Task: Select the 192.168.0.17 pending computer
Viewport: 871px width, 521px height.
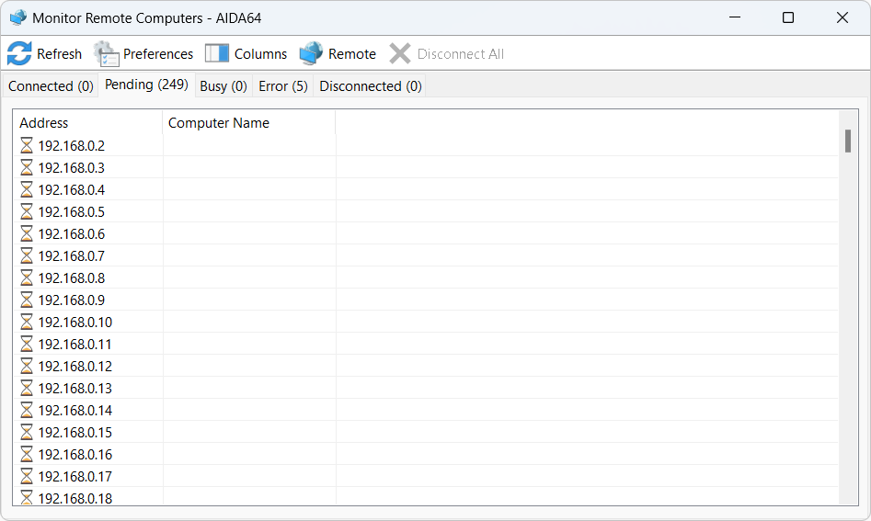Action: coord(74,476)
